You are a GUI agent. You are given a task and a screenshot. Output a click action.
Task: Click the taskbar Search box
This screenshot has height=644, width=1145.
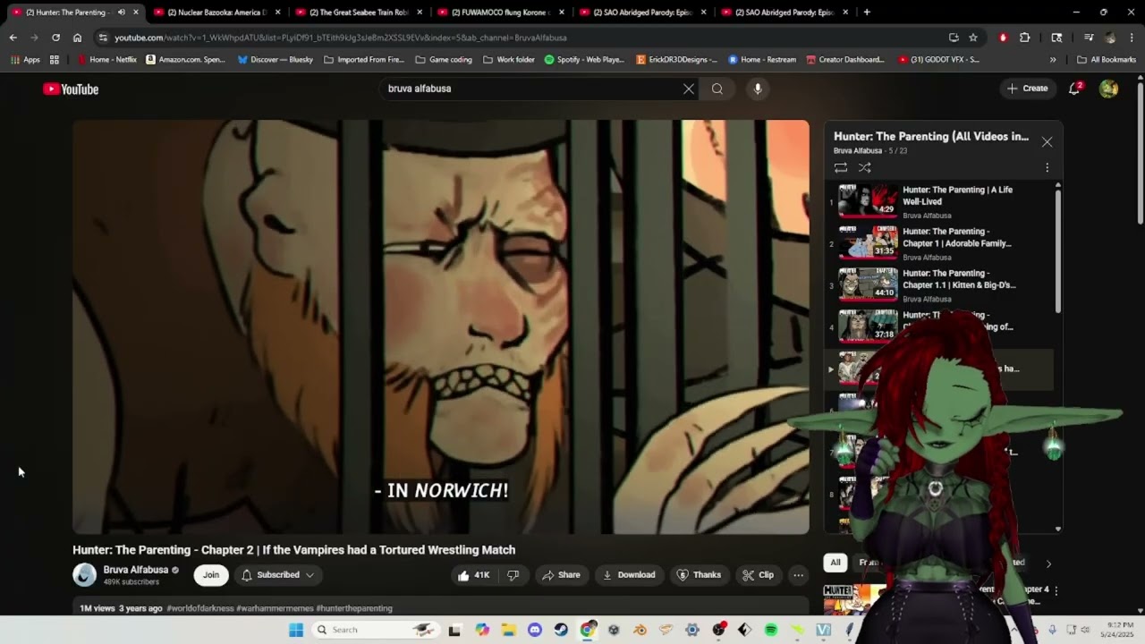click(377, 630)
